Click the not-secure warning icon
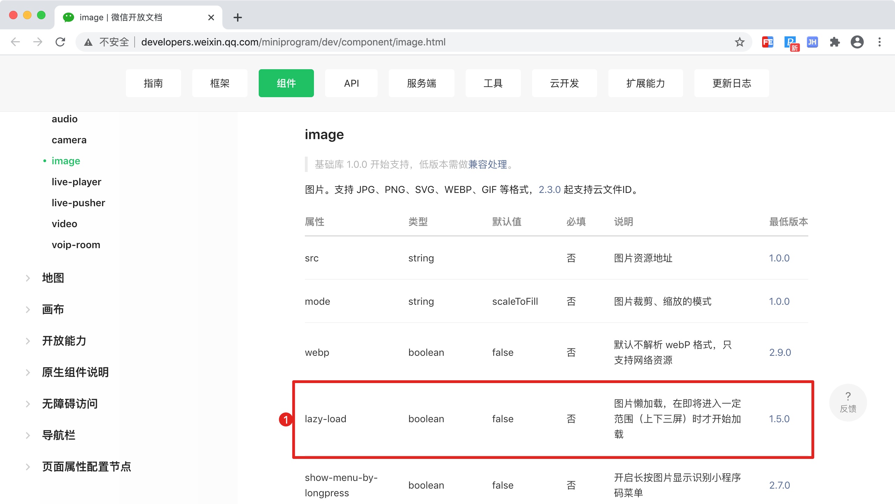 point(88,42)
